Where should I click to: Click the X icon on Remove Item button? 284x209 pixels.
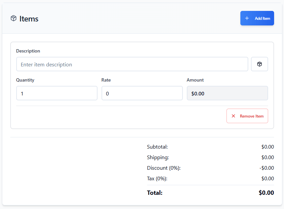[233, 116]
